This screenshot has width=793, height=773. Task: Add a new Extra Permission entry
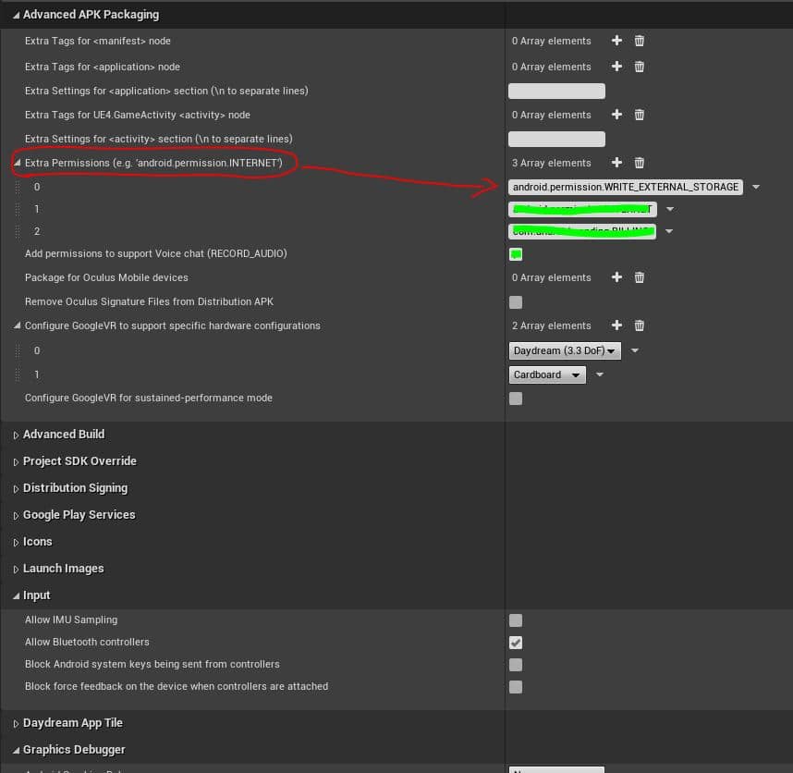click(x=616, y=162)
